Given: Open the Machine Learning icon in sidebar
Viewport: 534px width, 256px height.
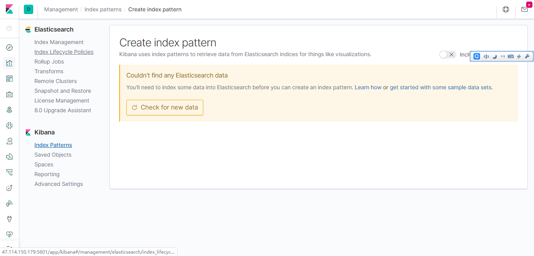Looking at the screenshot, I should coord(9,125).
